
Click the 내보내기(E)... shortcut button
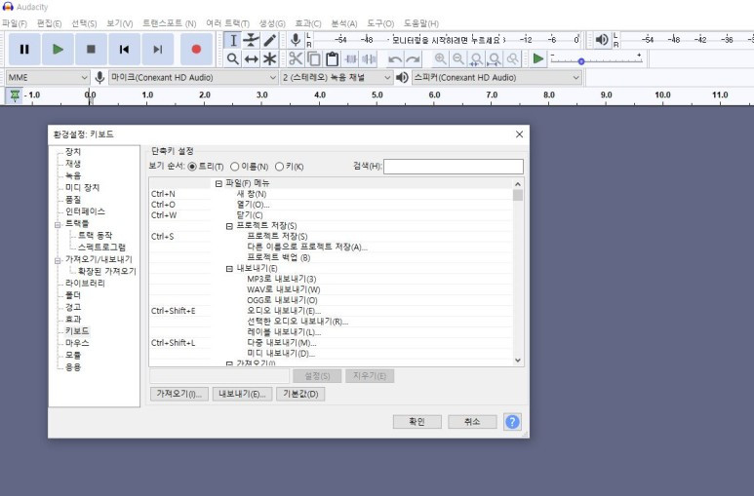click(x=242, y=394)
